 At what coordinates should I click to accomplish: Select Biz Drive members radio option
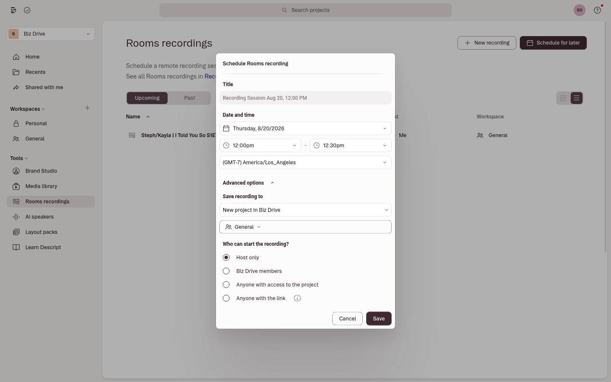click(226, 271)
